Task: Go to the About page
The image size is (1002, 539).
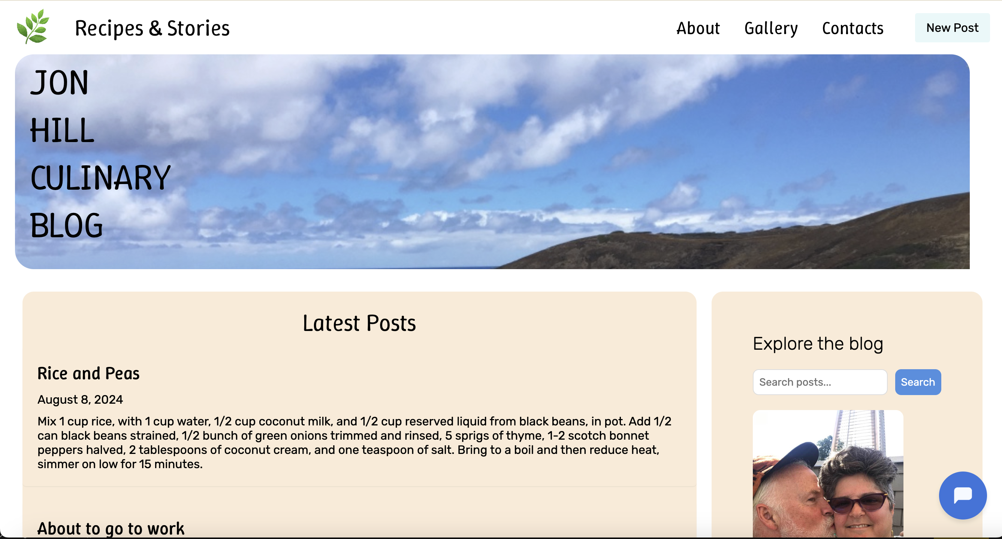Action: 698,28
